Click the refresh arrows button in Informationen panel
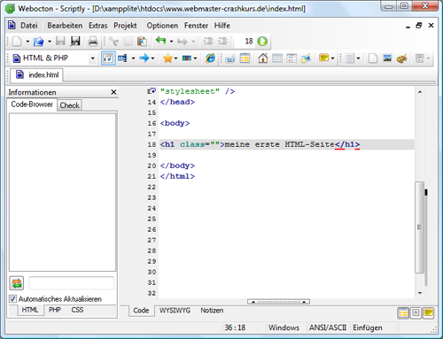 [x=17, y=283]
